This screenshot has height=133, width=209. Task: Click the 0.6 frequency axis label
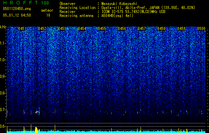point(2,126)
